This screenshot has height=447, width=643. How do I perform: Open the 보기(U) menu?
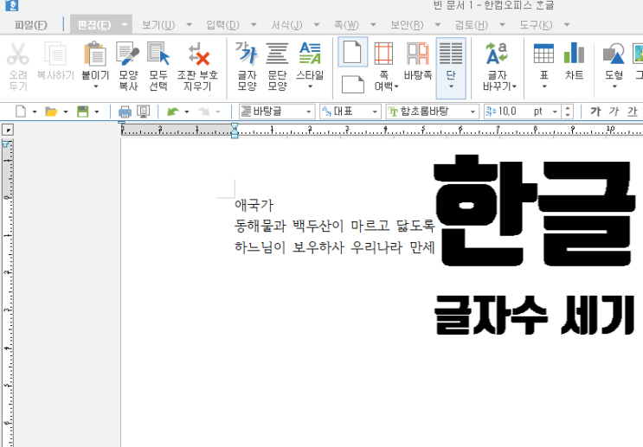coord(158,25)
